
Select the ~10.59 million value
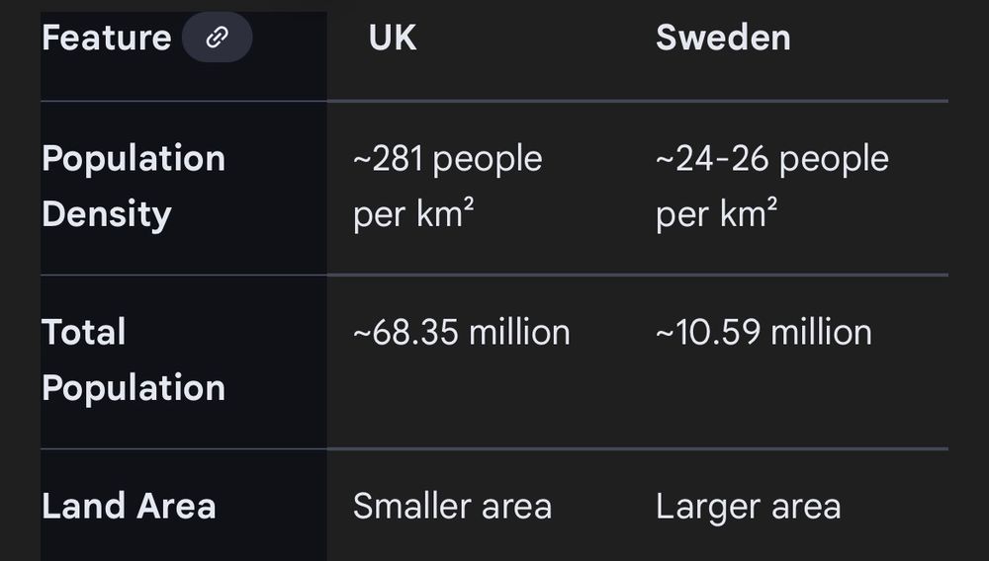coord(764,333)
